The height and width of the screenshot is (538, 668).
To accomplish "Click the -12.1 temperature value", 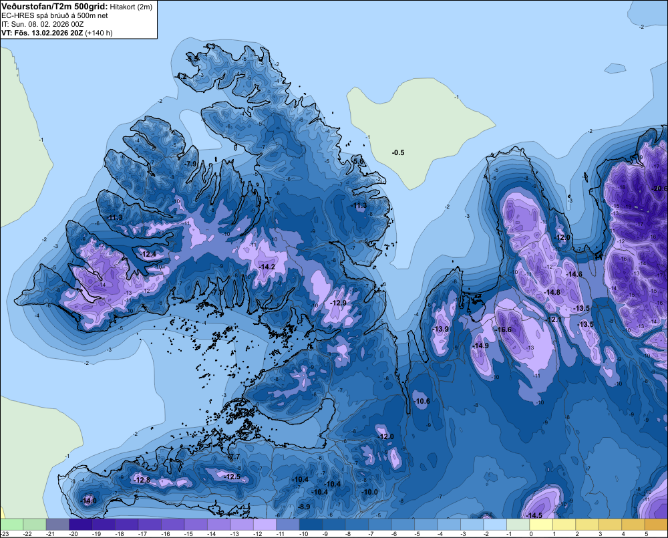I will (554, 319).
